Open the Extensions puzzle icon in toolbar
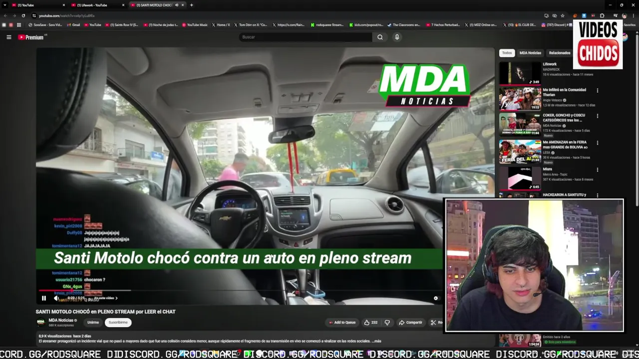 [602, 15]
